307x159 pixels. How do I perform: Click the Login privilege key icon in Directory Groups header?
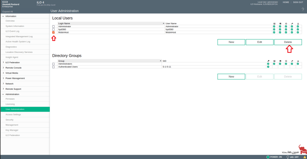268,61
